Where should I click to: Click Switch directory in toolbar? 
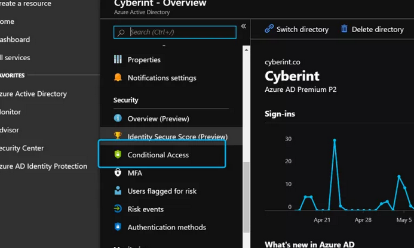coord(297,29)
